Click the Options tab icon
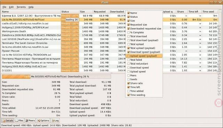Screen dimensions: 223x128 tap(38, 121)
